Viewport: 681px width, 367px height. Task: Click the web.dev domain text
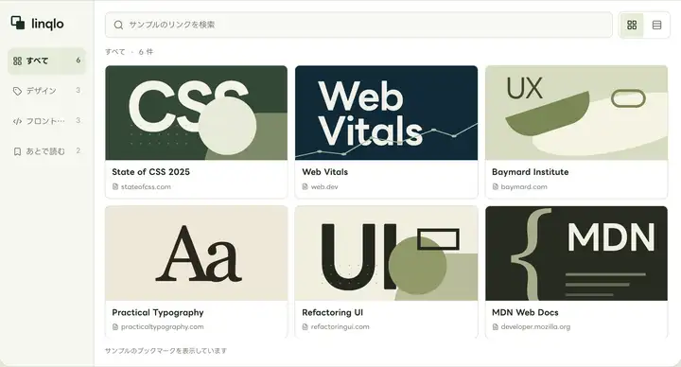point(324,186)
